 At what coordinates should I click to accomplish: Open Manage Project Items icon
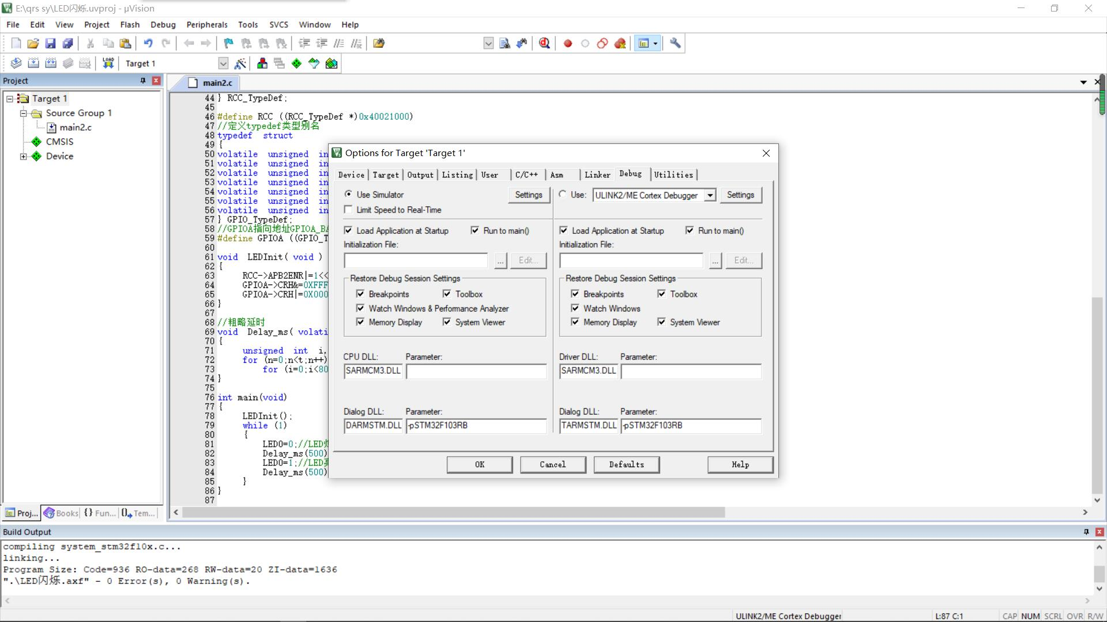(262, 63)
